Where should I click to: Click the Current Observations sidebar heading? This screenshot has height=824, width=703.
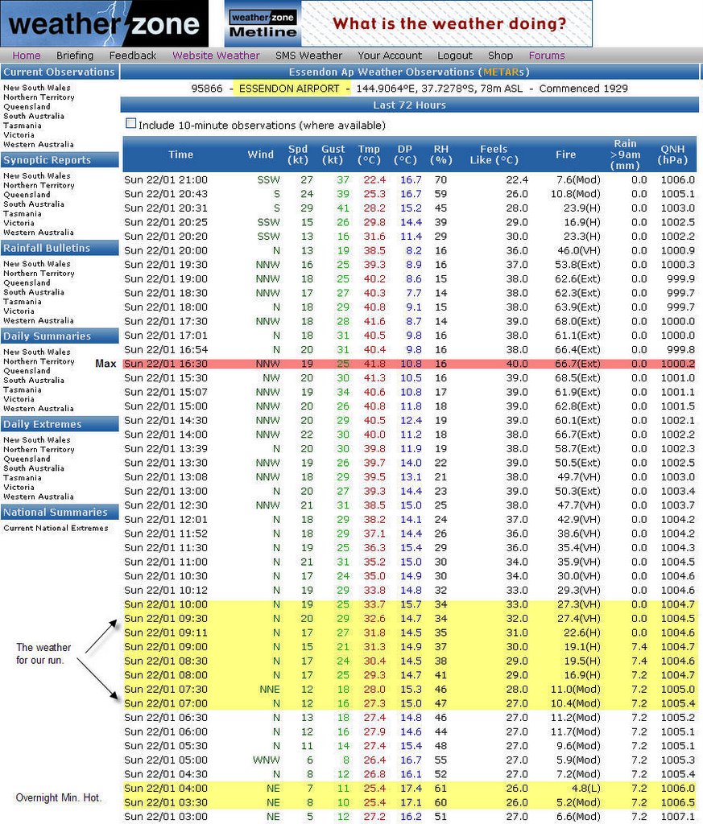click(x=60, y=72)
